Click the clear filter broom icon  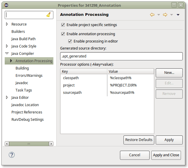coord(48,15)
